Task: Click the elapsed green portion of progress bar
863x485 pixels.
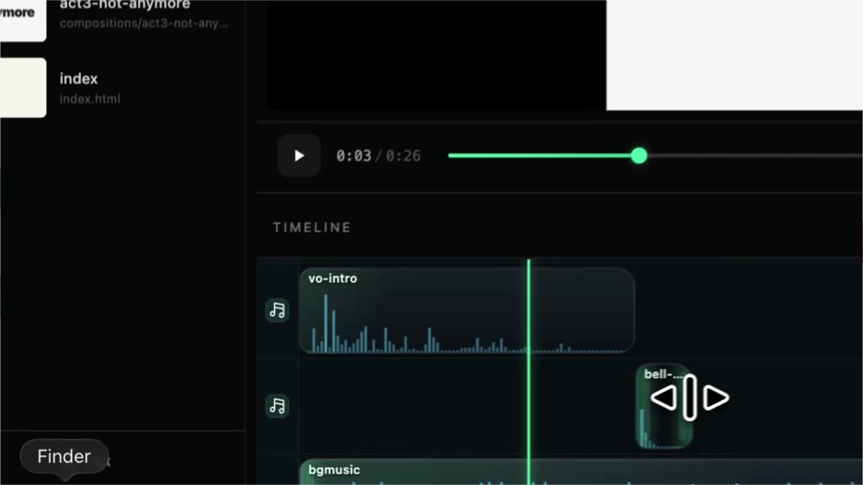Action: [540, 156]
